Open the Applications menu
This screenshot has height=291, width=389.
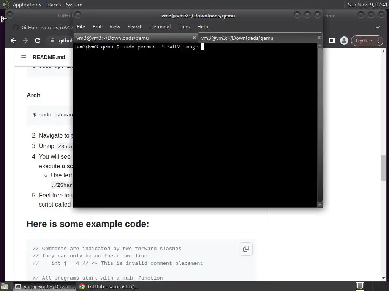tap(27, 5)
